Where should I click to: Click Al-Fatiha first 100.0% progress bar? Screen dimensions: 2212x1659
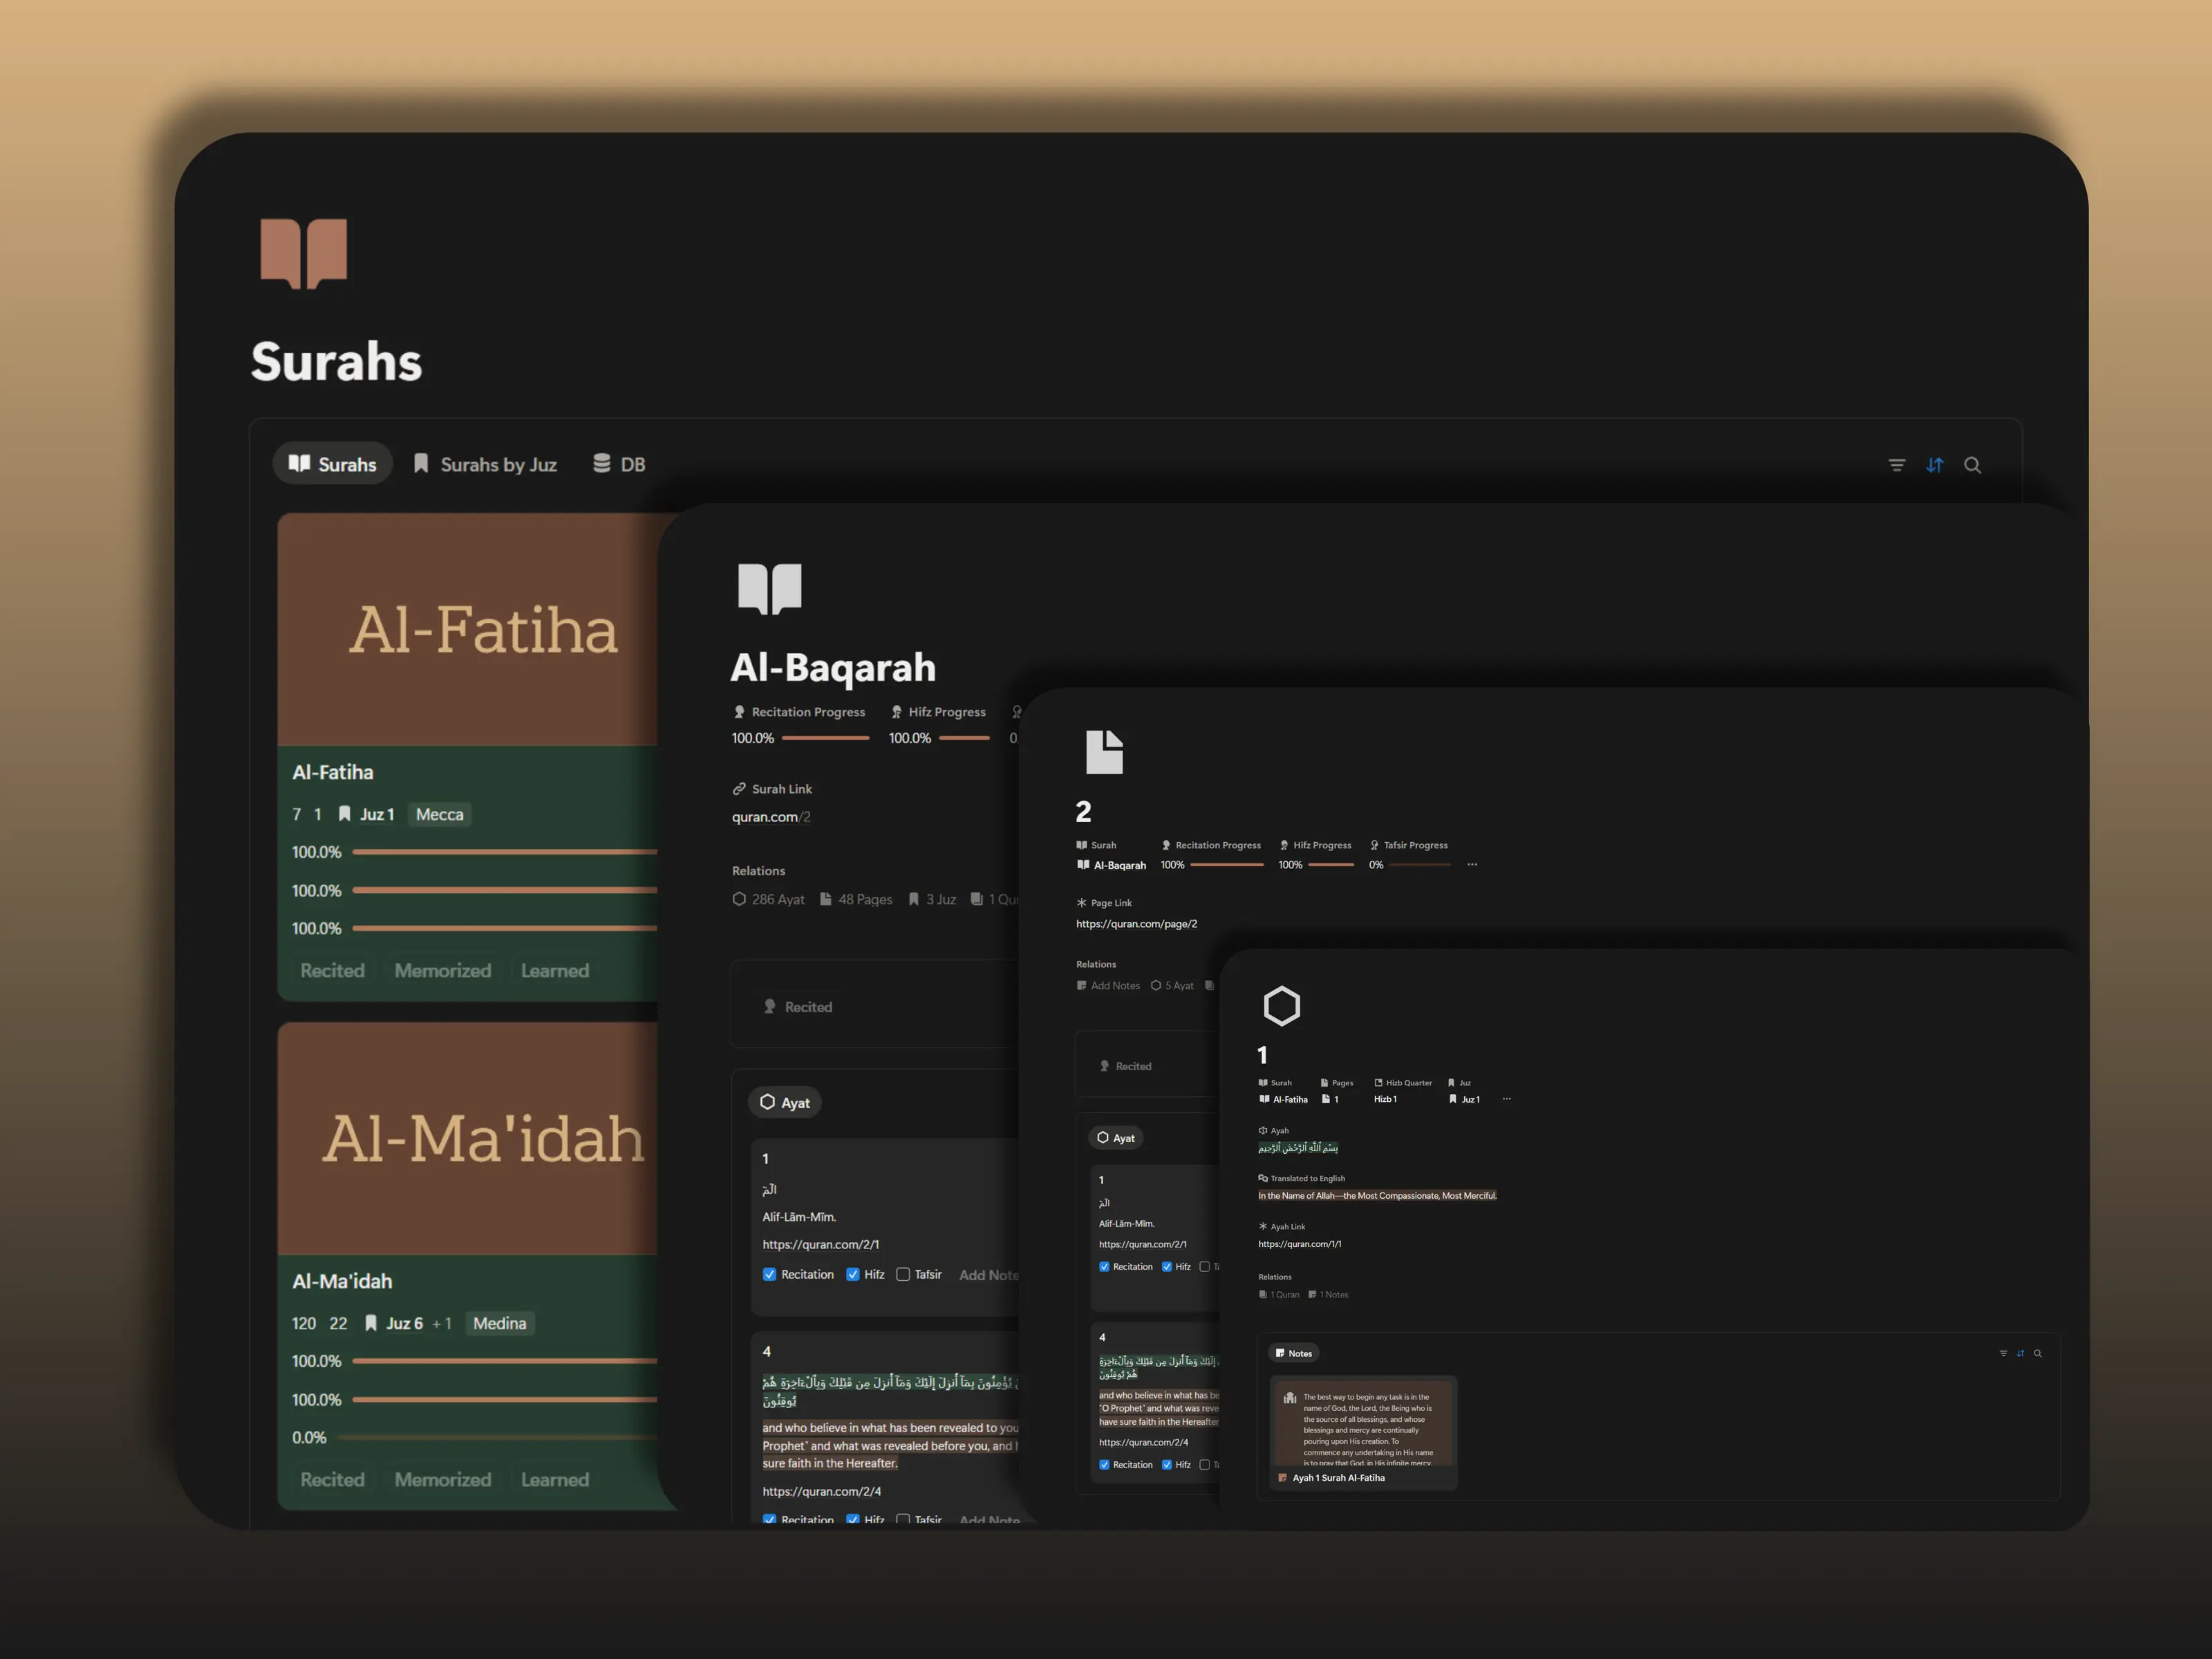pyautogui.click(x=504, y=852)
